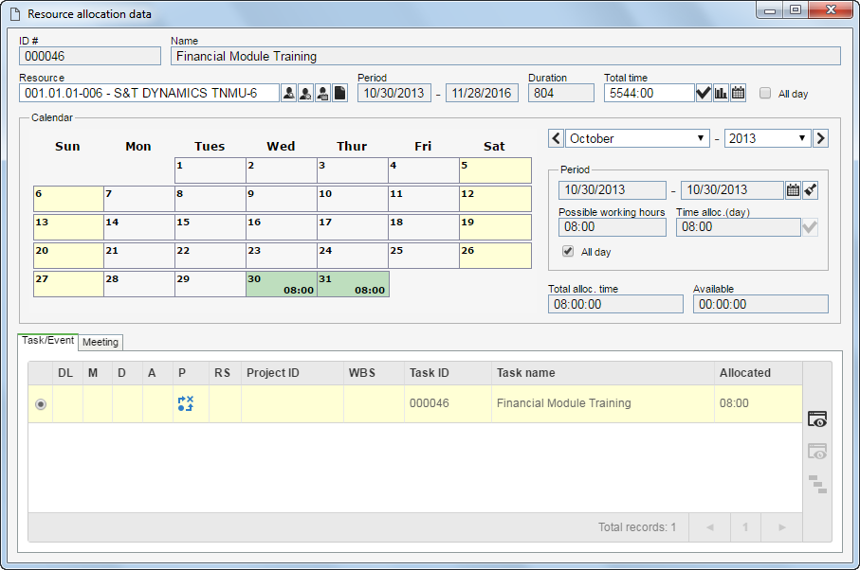Click the first person icon beside the Resource field
860x570 pixels.
click(x=288, y=93)
